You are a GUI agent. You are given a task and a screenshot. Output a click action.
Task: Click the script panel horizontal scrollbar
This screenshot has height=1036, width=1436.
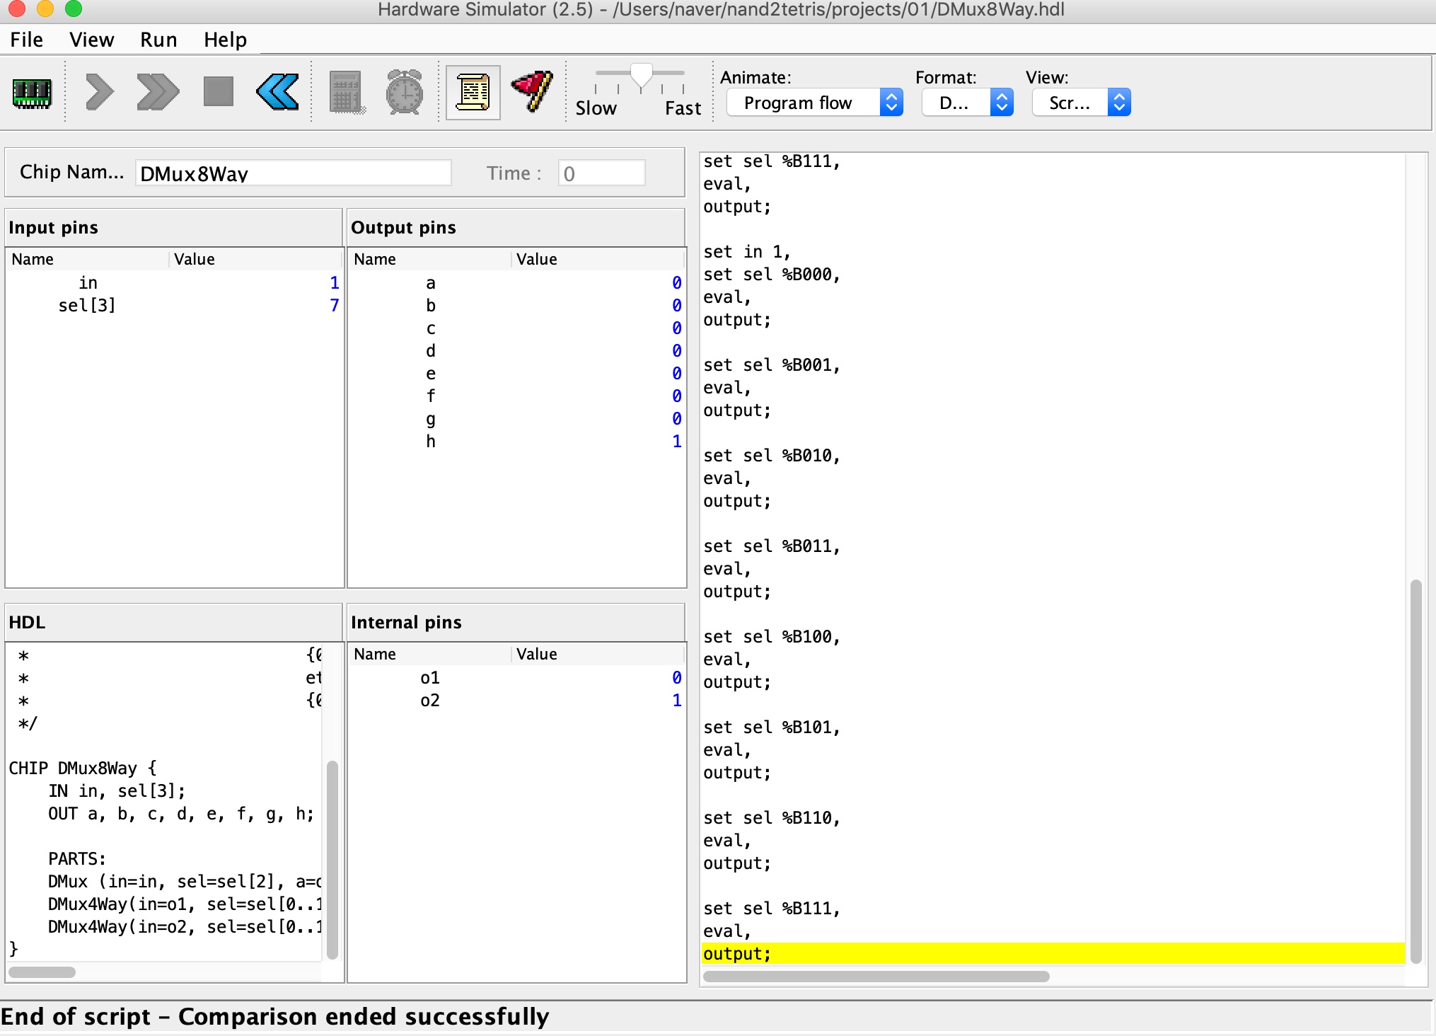pyautogui.click(x=876, y=977)
